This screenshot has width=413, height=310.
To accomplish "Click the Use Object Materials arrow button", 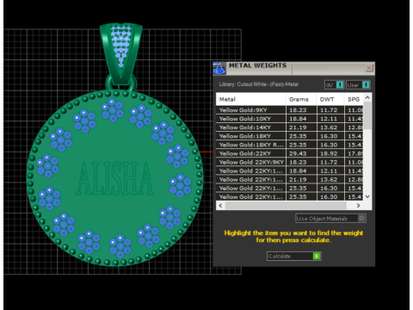I will coord(361,219).
